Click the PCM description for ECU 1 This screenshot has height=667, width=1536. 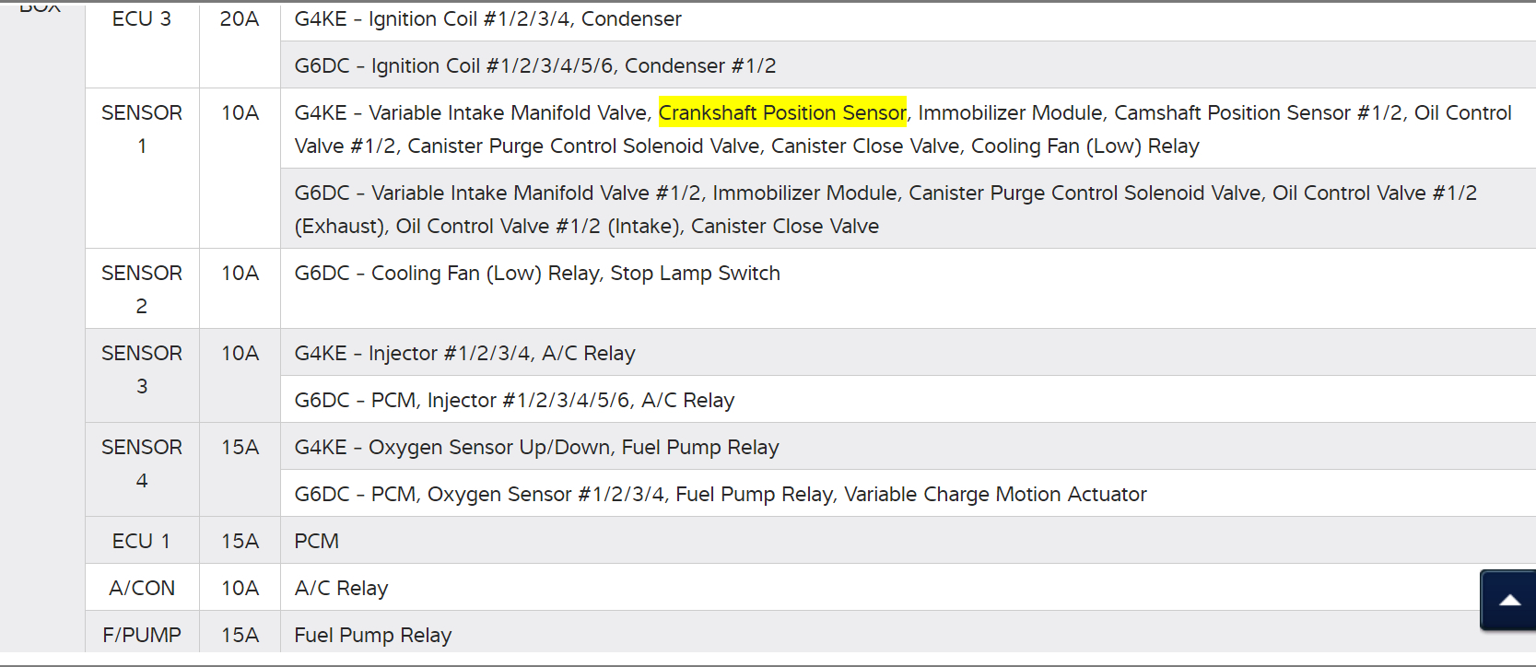tap(317, 541)
